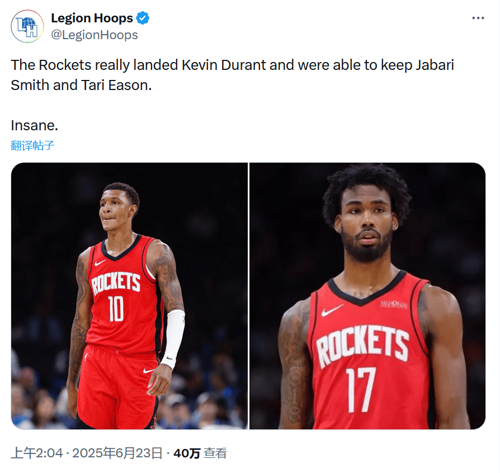Screen dimensions: 500x473
Task: Click the blue verified badge
Action: click(143, 18)
